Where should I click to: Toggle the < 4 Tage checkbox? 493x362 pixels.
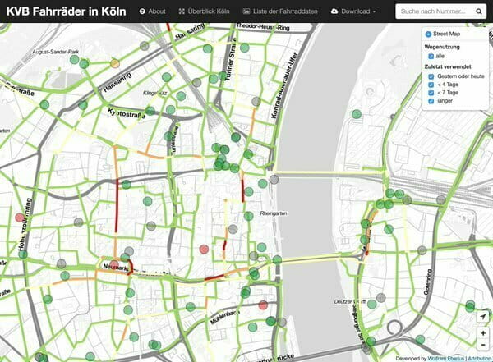(x=431, y=85)
